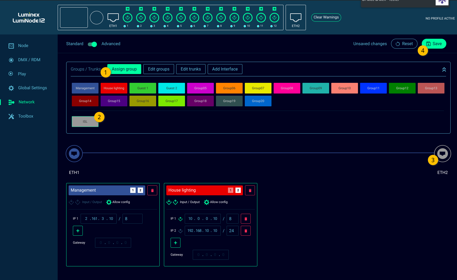This screenshot has height=280, width=457.
Task: Select the Guest 2 cyan group swatch
Action: tap(171, 88)
